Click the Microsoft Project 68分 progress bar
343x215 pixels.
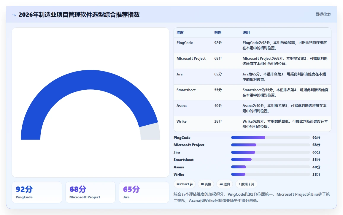pos(270,145)
